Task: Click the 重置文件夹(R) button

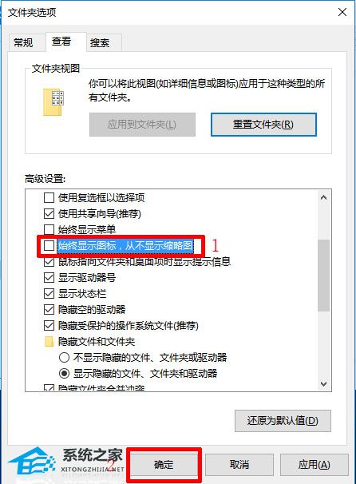Action: tap(263, 125)
